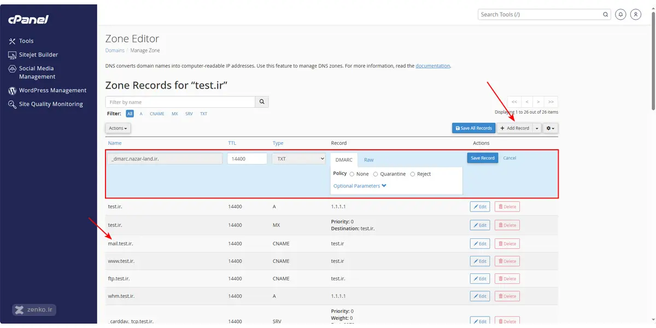Edit the mail.test.ir. record
This screenshot has height=328, width=656.
click(480, 244)
